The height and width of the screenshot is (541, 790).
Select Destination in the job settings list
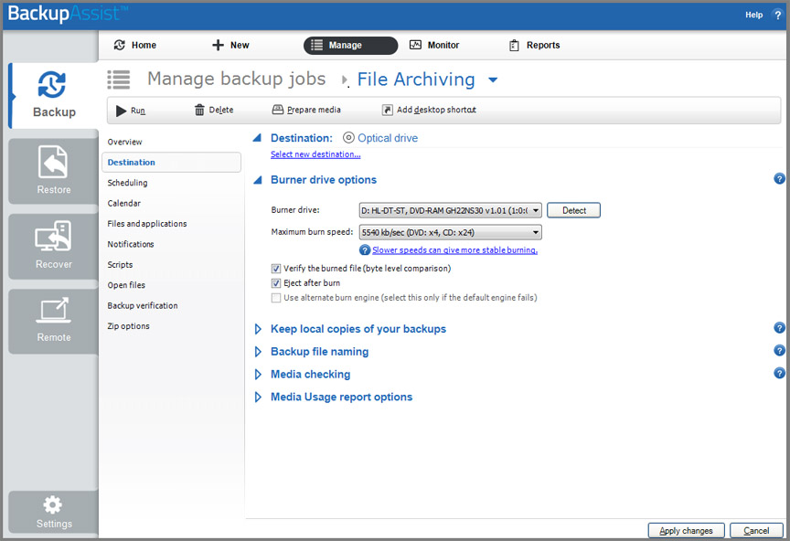click(171, 162)
